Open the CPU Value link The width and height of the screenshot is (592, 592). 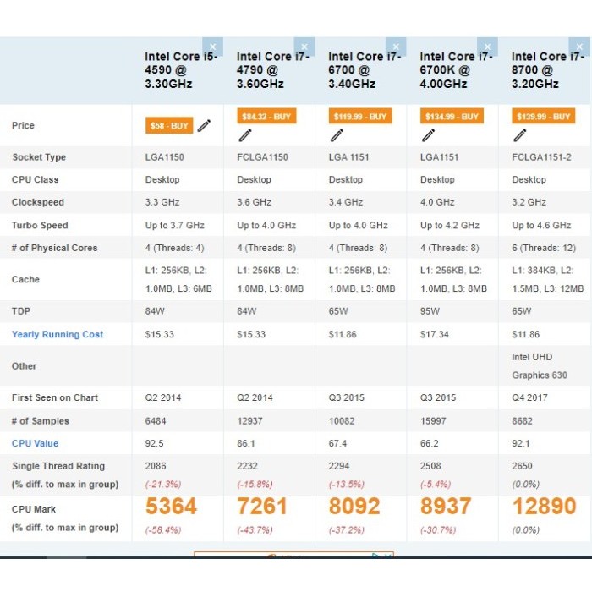point(36,443)
